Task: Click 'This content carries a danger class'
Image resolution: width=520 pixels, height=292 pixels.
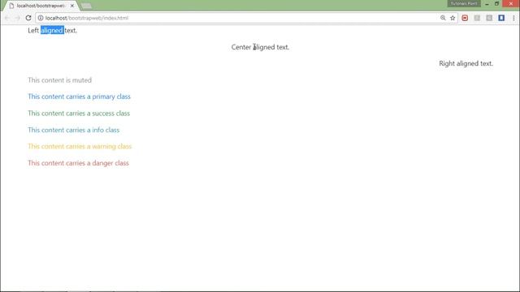Action: tap(78, 163)
